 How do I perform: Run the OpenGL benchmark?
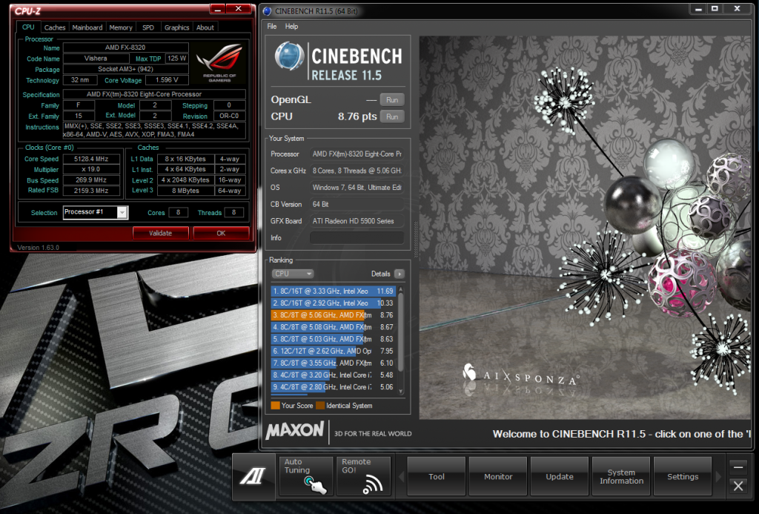point(392,100)
